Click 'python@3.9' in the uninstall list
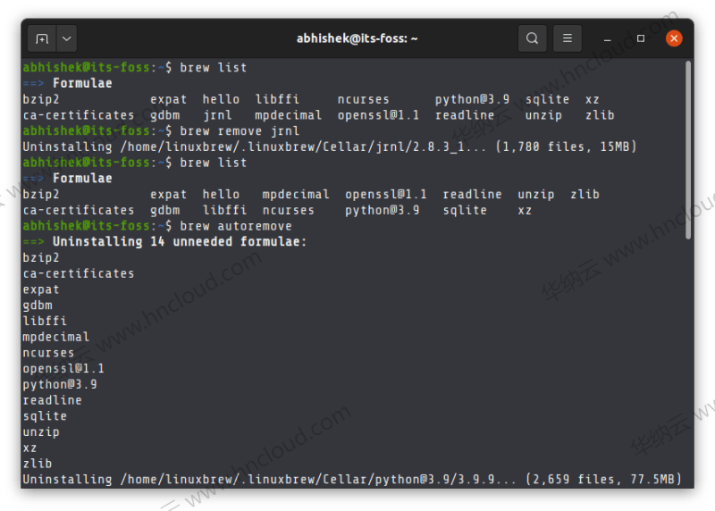The image size is (715, 511). click(x=60, y=385)
